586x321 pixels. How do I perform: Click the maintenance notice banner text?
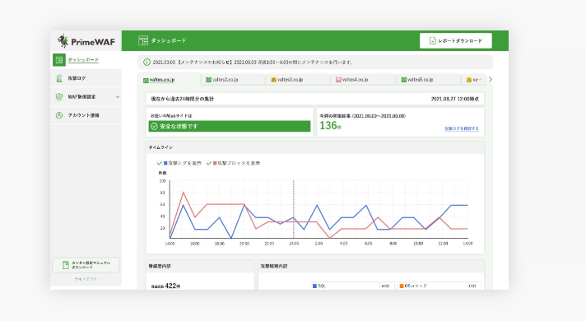pyautogui.click(x=253, y=63)
